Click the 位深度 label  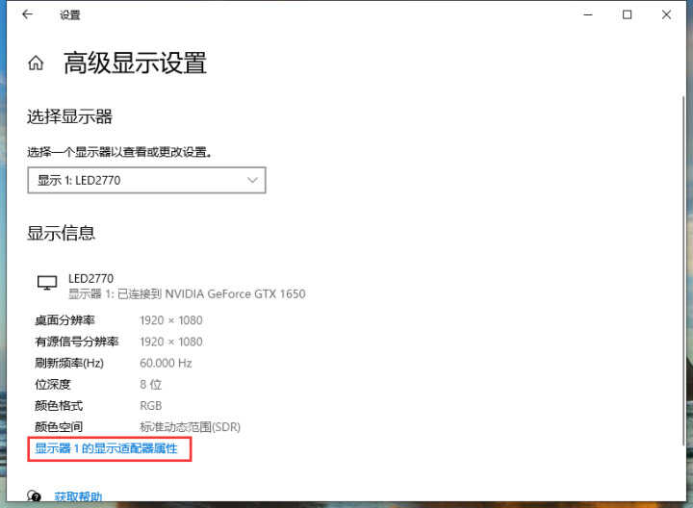(53, 384)
